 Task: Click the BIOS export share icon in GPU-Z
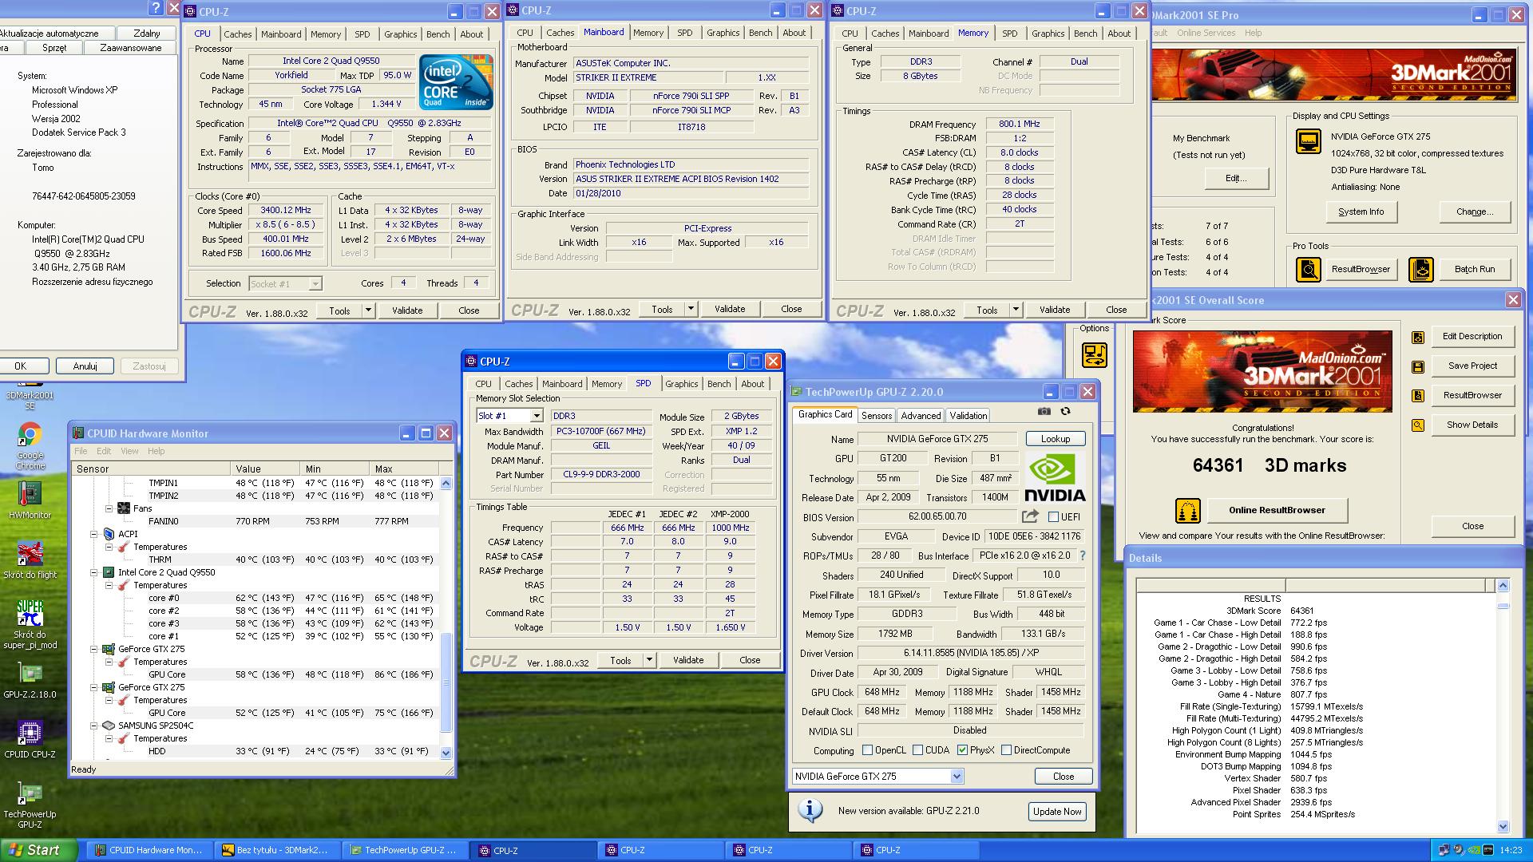(x=1030, y=516)
